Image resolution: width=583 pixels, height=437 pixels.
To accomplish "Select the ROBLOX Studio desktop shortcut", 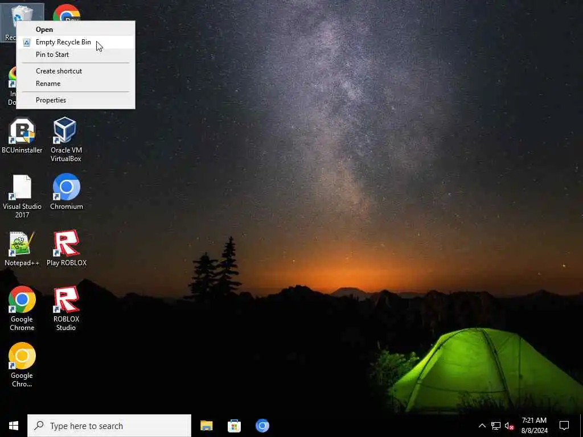I will click(66, 308).
